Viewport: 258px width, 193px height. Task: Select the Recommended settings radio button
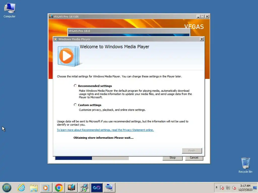pyautogui.click(x=75, y=86)
